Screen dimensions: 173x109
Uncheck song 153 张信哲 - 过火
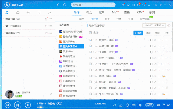tap(90, 52)
